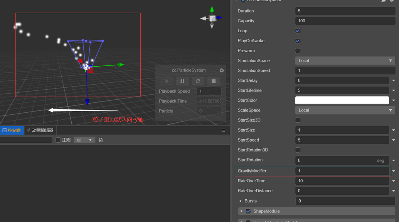The image size is (399, 222).
Task: Click the blue Z-axis arrow on orientation gizmo
Action: click(x=219, y=18)
